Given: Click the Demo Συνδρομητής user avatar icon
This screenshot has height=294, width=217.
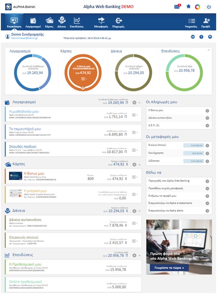Looking at the screenshot, I should (x=8, y=36).
